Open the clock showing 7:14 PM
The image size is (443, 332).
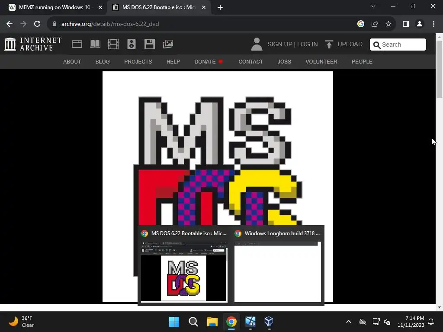pos(411,322)
